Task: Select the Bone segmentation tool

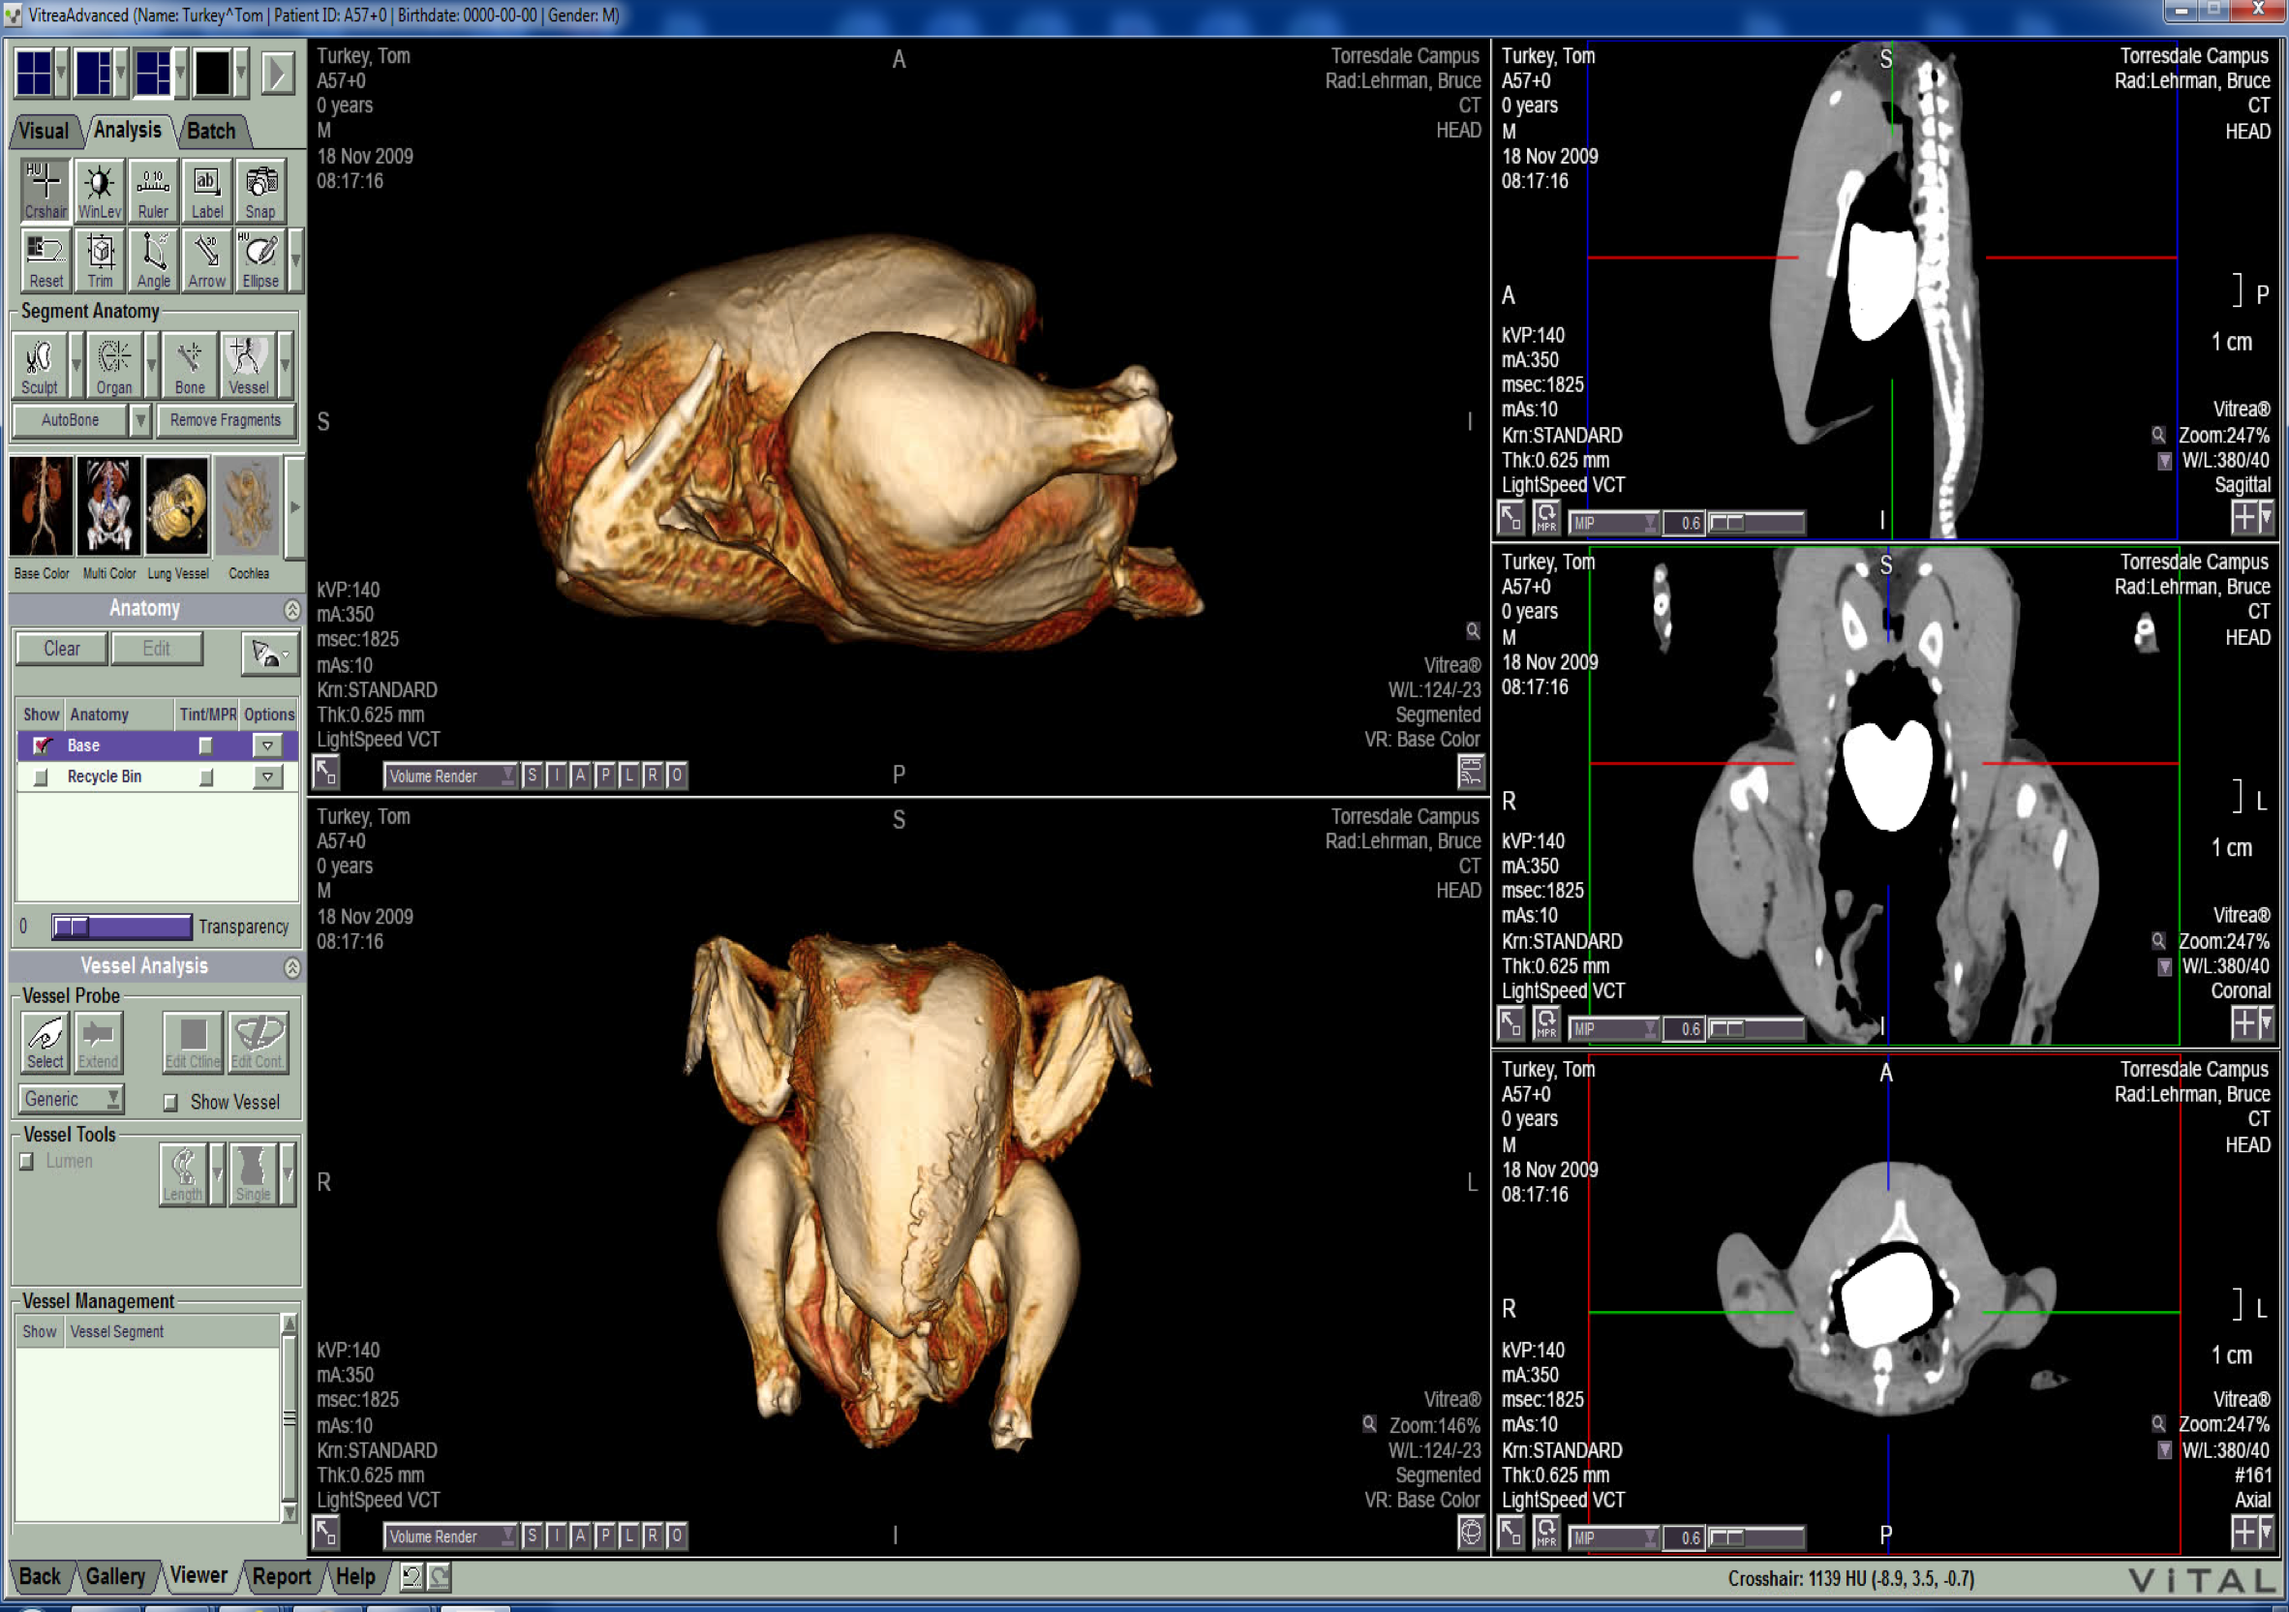Action: click(x=190, y=366)
